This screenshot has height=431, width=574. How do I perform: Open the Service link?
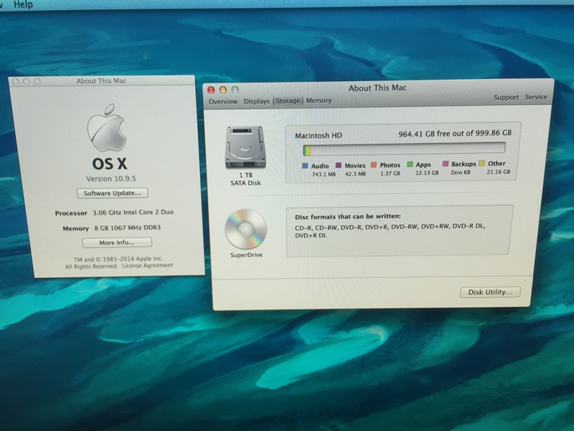pos(535,97)
